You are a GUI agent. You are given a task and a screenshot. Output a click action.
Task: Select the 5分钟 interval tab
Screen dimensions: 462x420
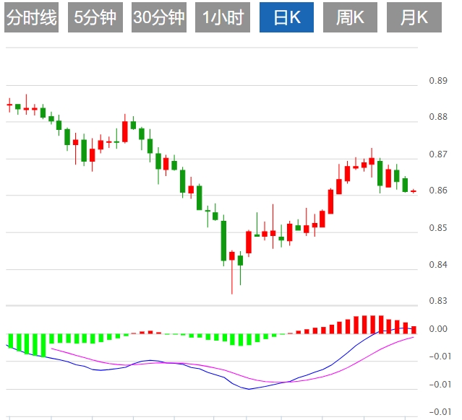pyautogui.click(x=95, y=17)
